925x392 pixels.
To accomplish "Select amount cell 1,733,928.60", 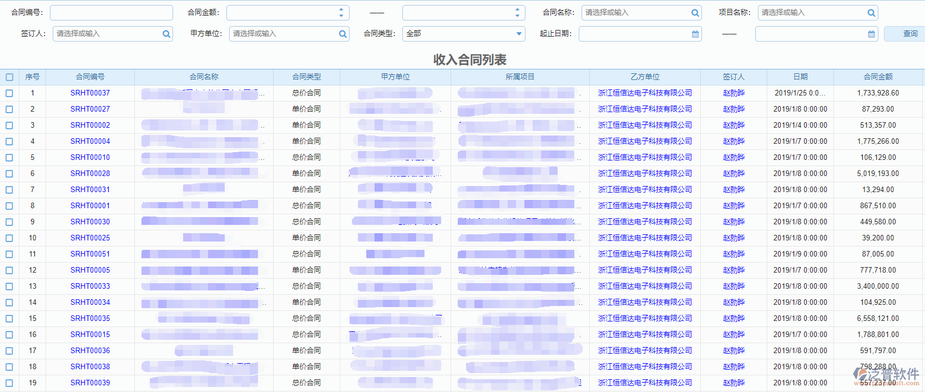I will 878,93.
